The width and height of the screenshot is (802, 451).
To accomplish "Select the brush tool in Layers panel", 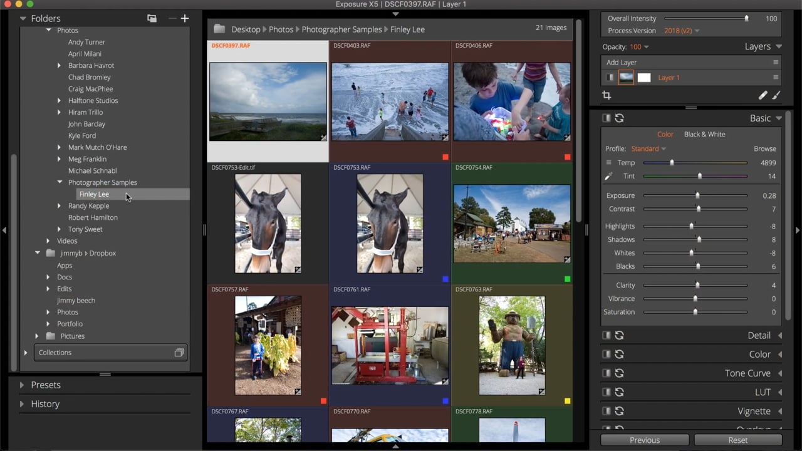I will pos(776,95).
